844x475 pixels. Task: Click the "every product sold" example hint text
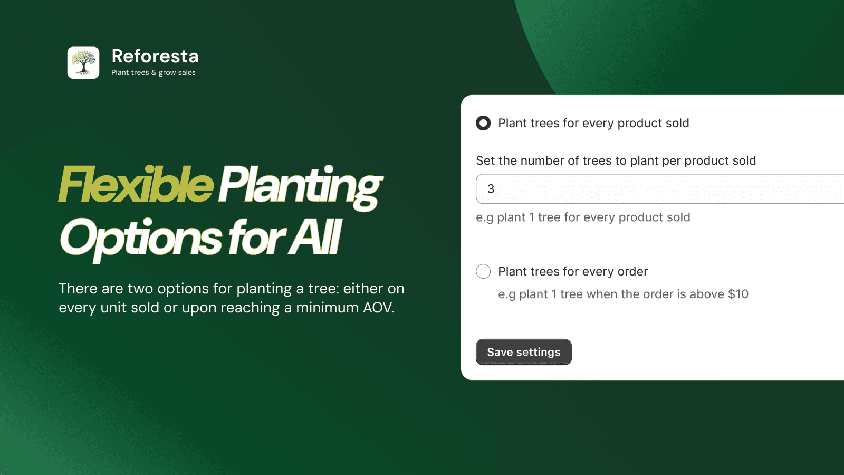coord(583,217)
